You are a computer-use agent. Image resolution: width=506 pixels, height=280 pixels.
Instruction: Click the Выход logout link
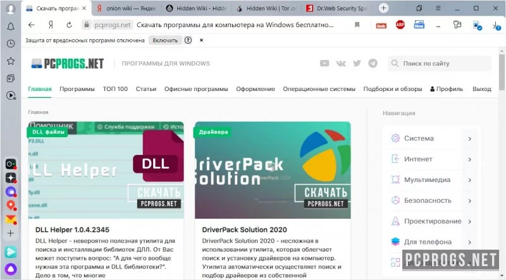click(x=482, y=89)
